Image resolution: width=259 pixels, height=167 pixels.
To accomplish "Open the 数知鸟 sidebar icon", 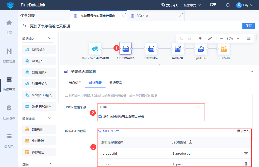I will tap(9, 136).
